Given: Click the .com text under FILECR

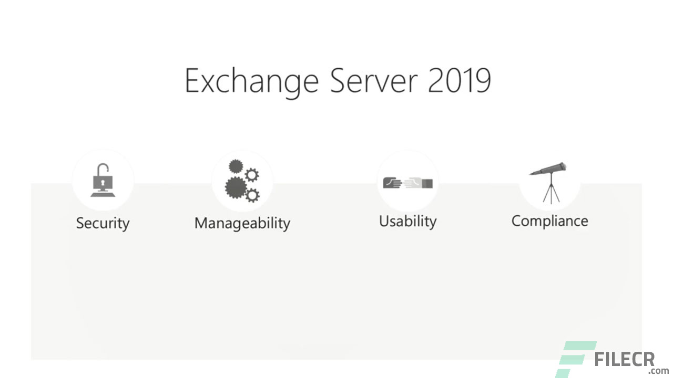Looking at the screenshot, I should tap(658, 371).
